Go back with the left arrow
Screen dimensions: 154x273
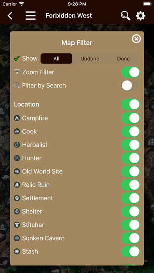[10, 16]
